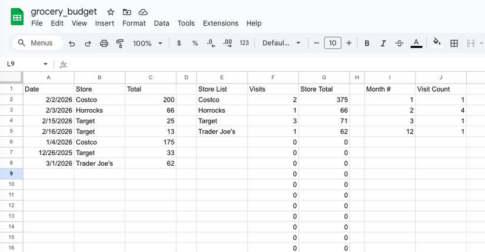Click the merge cells icon
Screen dimensions: 485x252
(x=471, y=43)
